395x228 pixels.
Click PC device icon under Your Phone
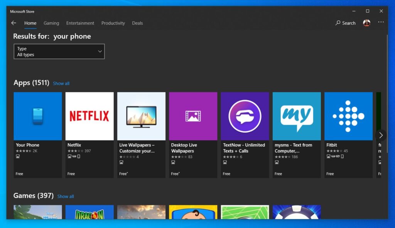tap(18, 156)
